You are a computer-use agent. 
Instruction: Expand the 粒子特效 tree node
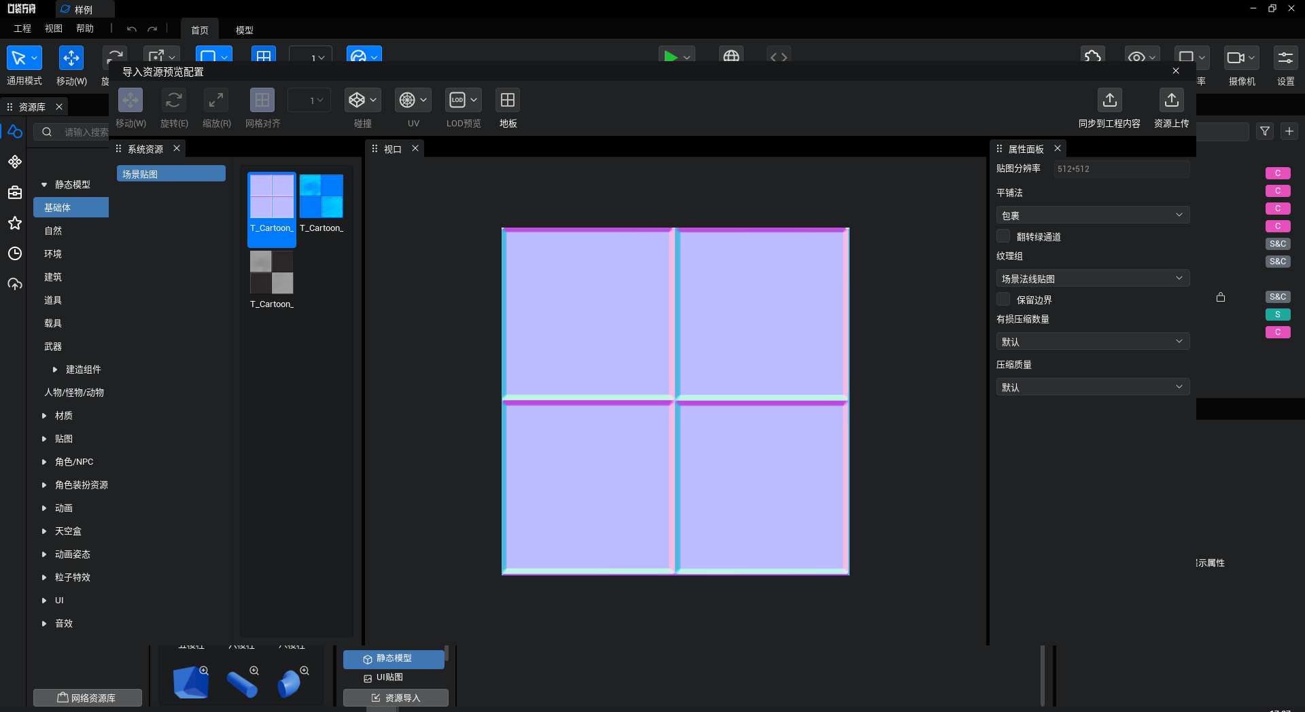coord(44,577)
